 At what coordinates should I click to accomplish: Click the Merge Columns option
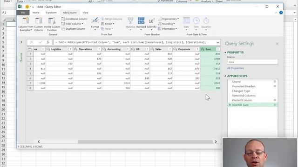(x=112, y=19)
